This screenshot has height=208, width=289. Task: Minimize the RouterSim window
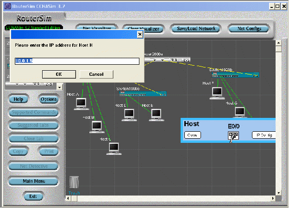[271, 6]
